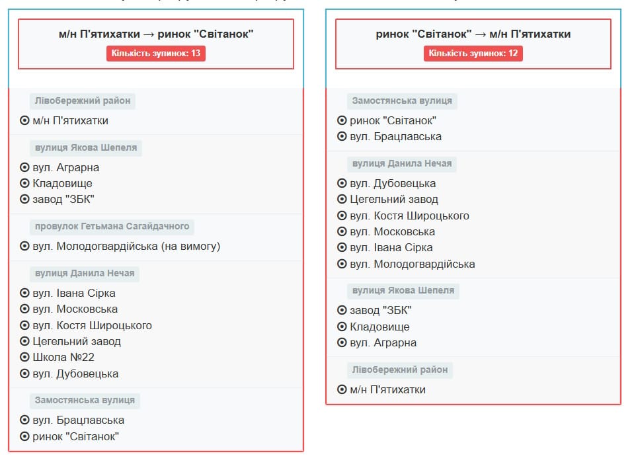Image resolution: width=634 pixels, height=468 pixels.
Task: Click marker icon beside "вул. Брацлавська" in right list
Action: tap(342, 137)
